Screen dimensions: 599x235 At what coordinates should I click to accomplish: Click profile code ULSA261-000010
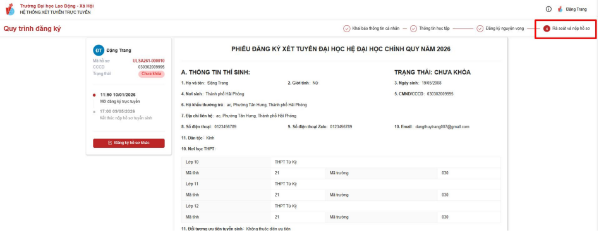(x=148, y=61)
